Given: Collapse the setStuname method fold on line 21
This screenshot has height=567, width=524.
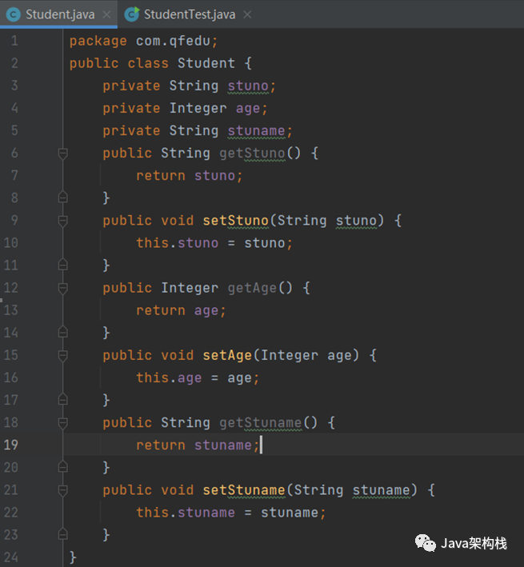Looking at the screenshot, I should [62, 490].
